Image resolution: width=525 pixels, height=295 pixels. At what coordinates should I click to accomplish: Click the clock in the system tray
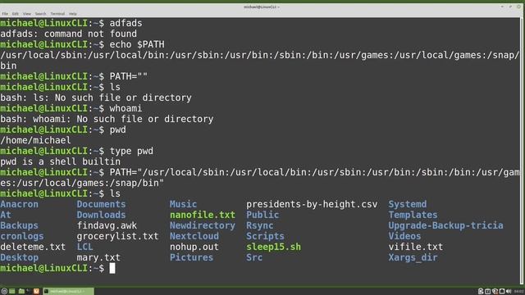pos(519,292)
